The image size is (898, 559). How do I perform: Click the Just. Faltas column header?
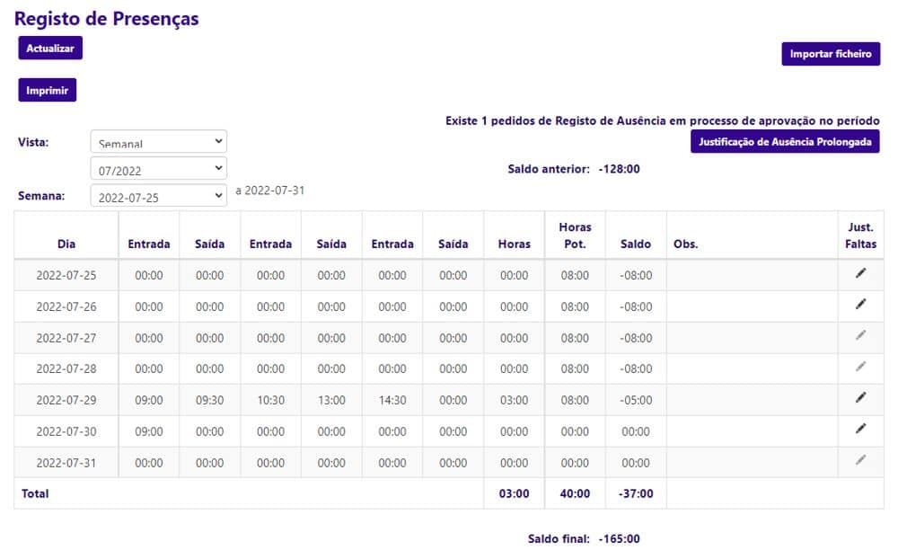[860, 235]
